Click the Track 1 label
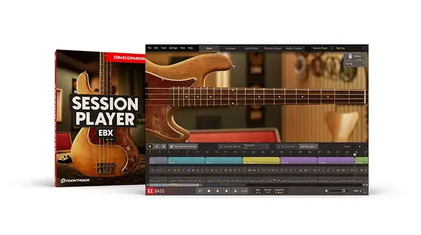The height and width of the screenshot is (235, 421). point(347,146)
